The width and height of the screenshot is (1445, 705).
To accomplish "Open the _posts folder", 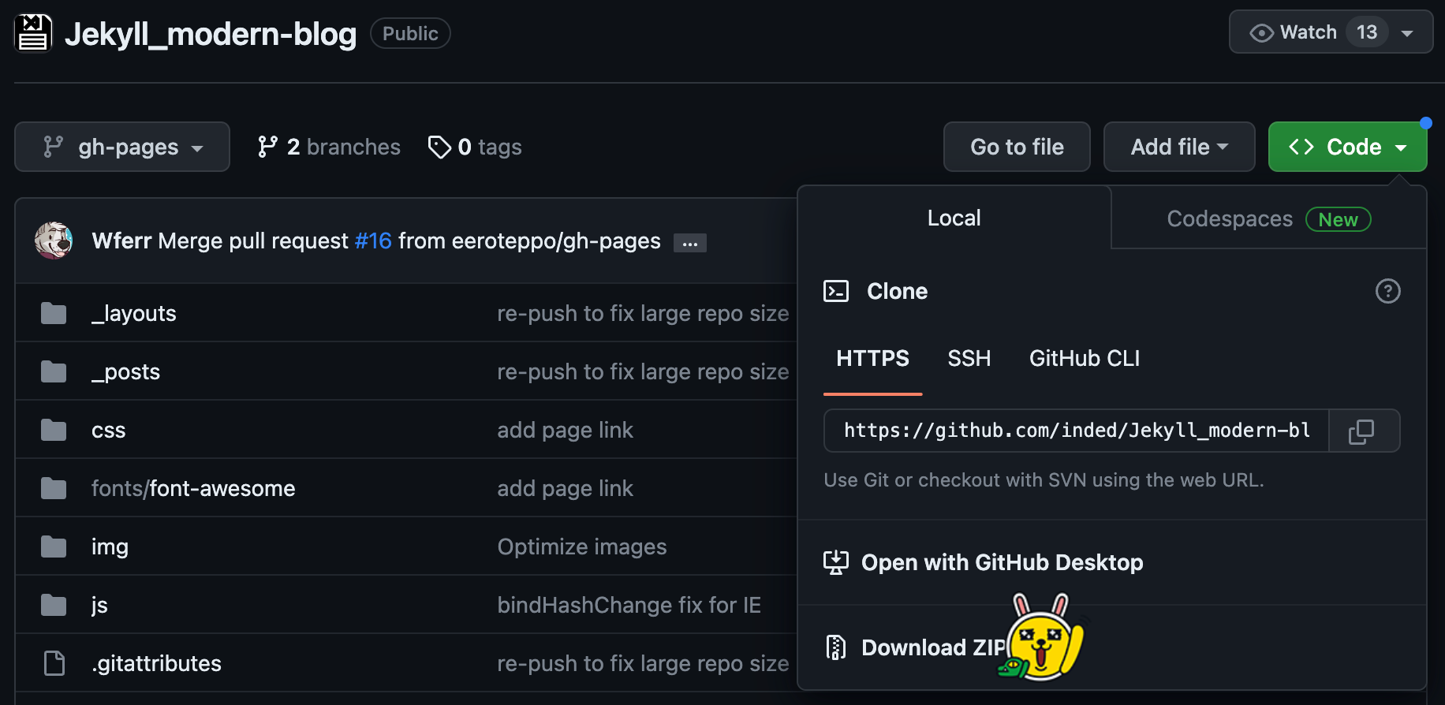I will [x=126, y=371].
